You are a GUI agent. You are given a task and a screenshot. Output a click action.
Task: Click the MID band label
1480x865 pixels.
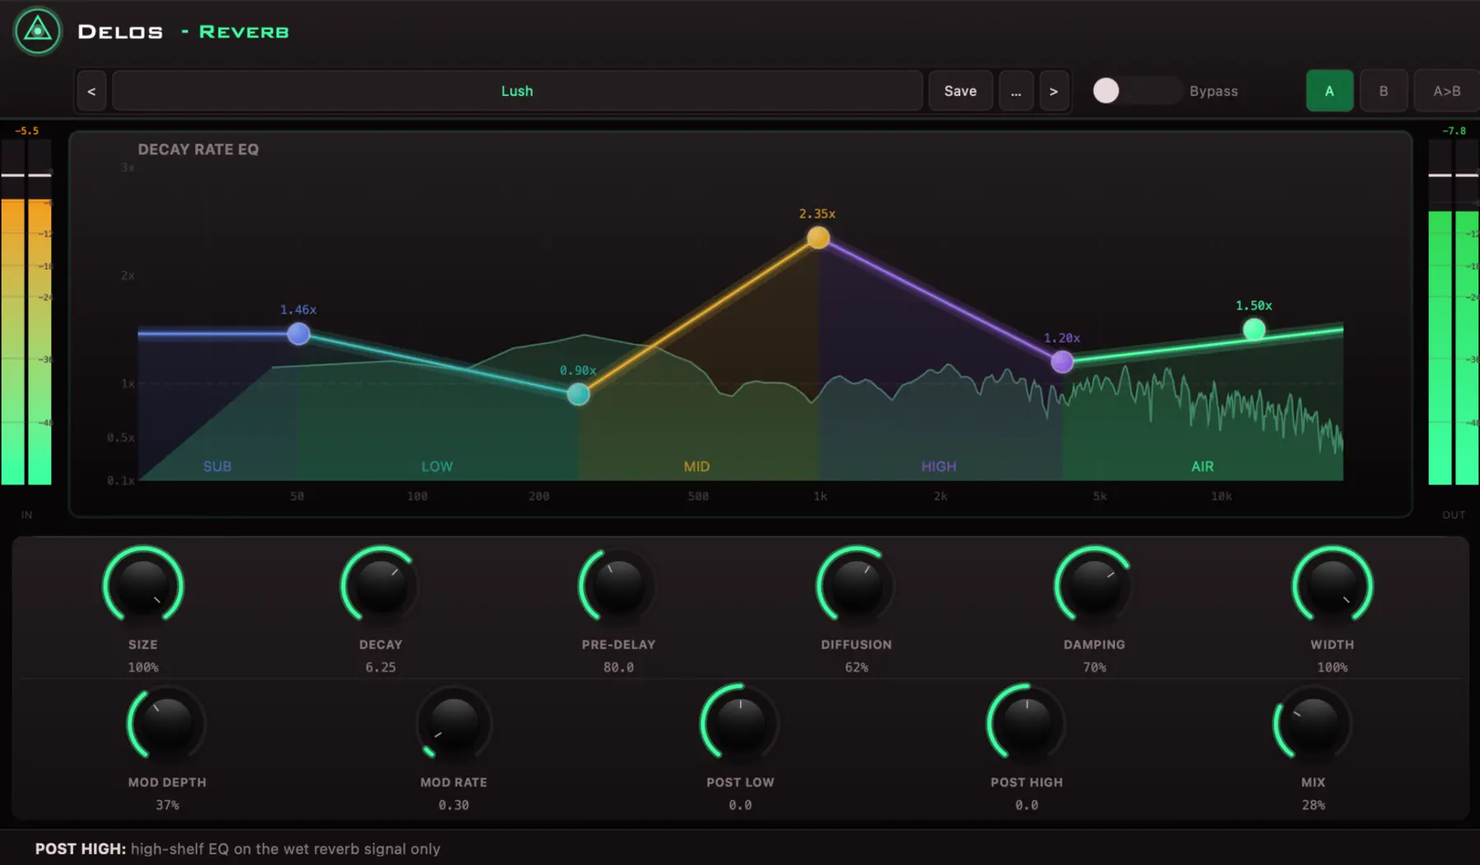click(696, 467)
